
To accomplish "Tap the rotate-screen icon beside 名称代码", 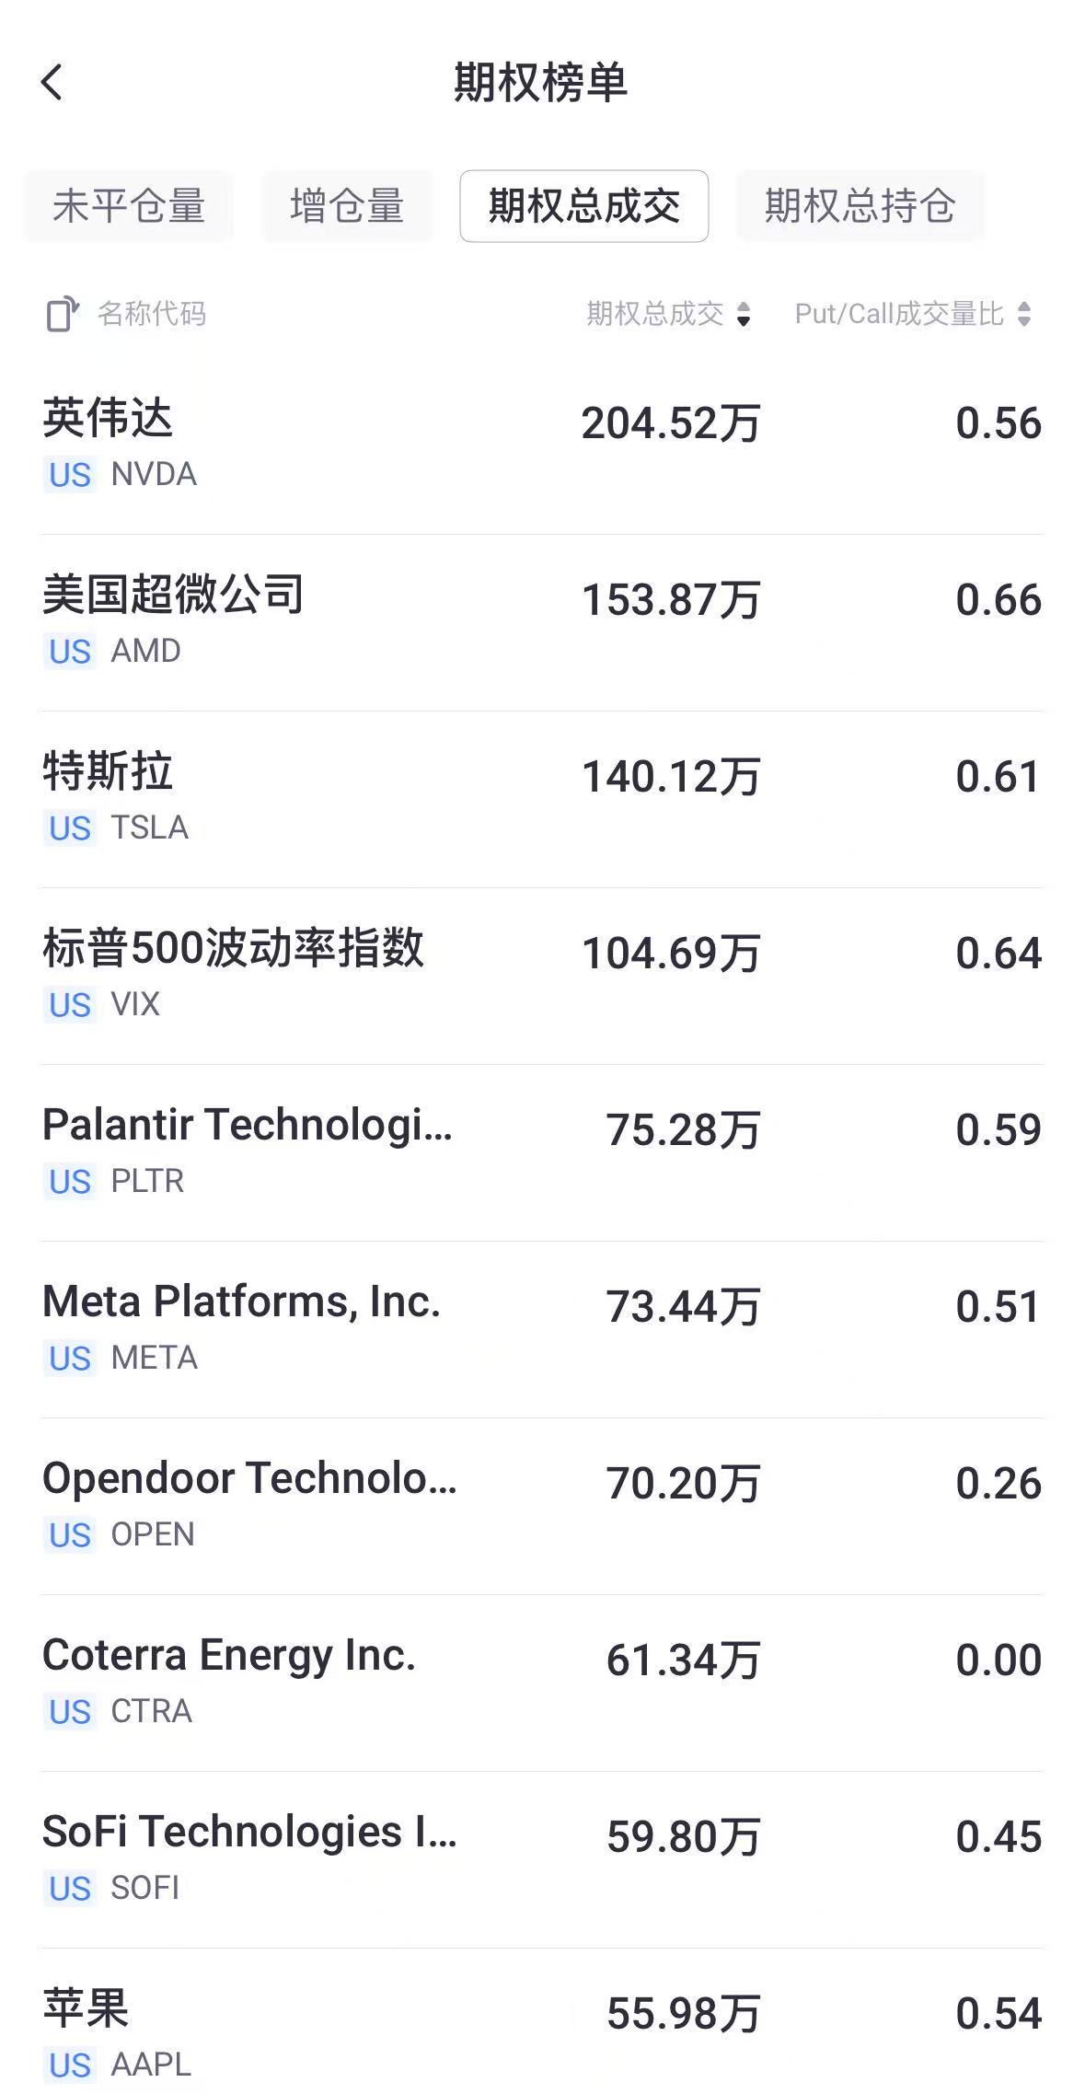I will point(63,314).
